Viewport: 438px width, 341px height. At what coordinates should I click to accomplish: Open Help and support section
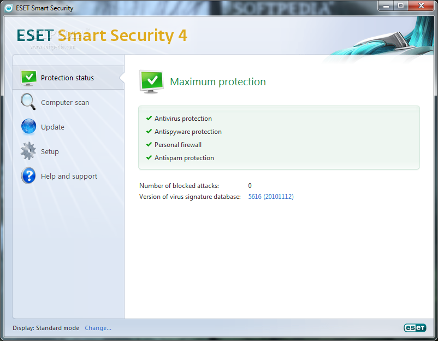point(68,176)
